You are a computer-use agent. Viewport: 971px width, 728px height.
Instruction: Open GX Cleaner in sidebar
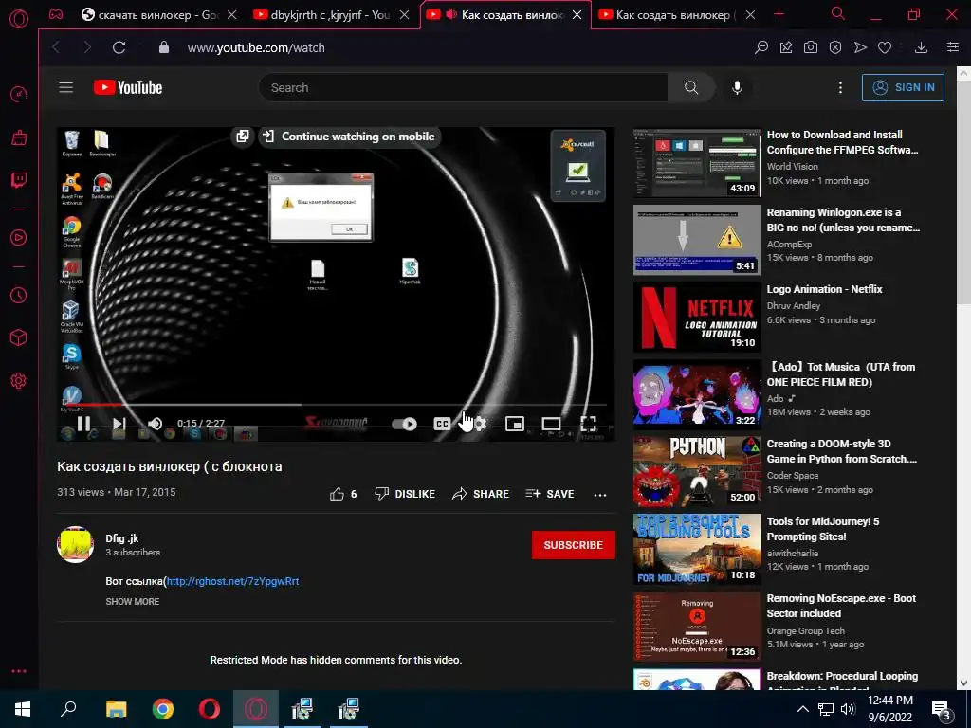pos(19,137)
